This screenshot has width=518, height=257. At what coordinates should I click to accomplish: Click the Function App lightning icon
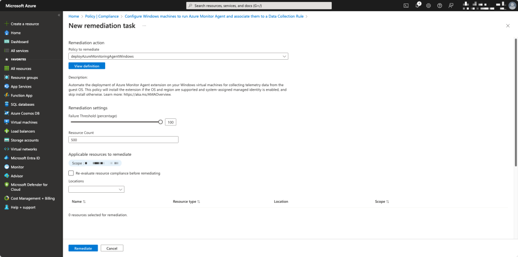pyautogui.click(x=6, y=95)
